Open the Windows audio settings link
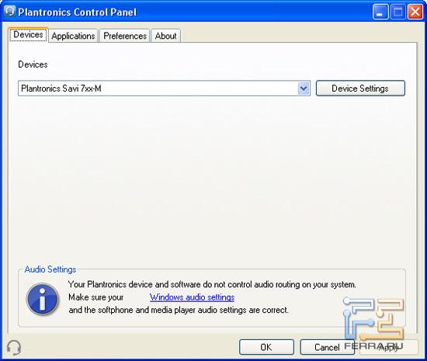The width and height of the screenshot is (427, 361). 192,297
